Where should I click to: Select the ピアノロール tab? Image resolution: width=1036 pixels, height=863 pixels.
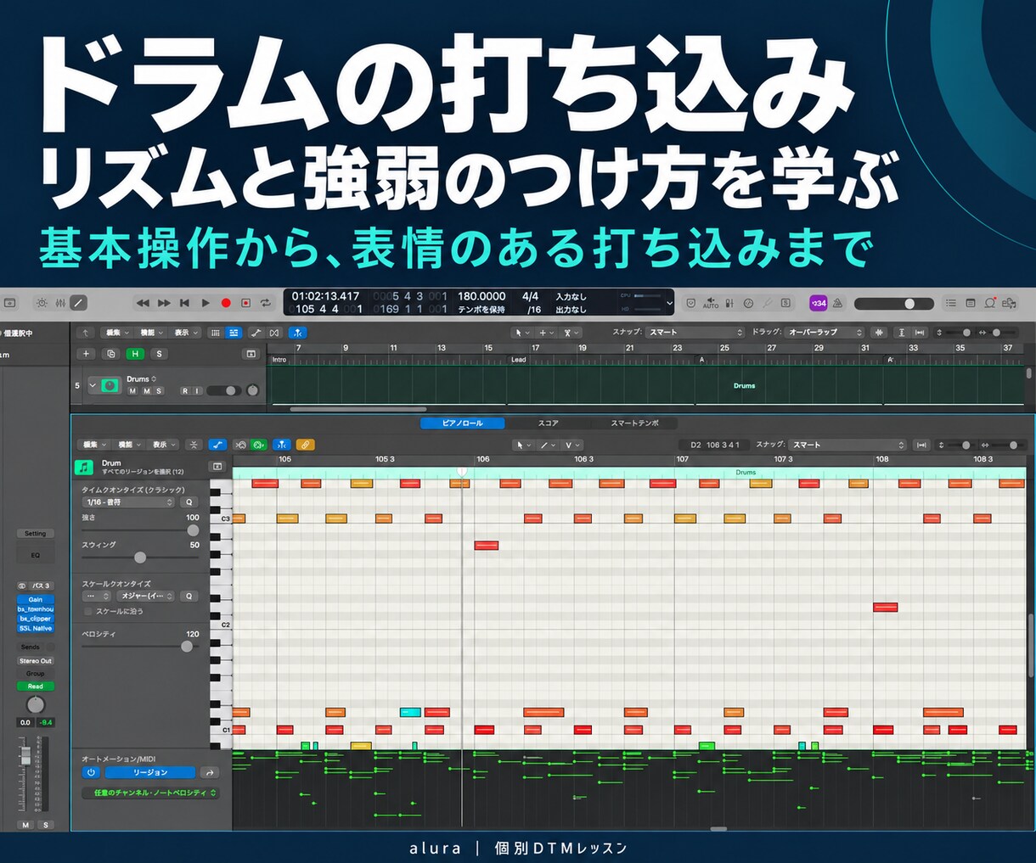point(462,423)
